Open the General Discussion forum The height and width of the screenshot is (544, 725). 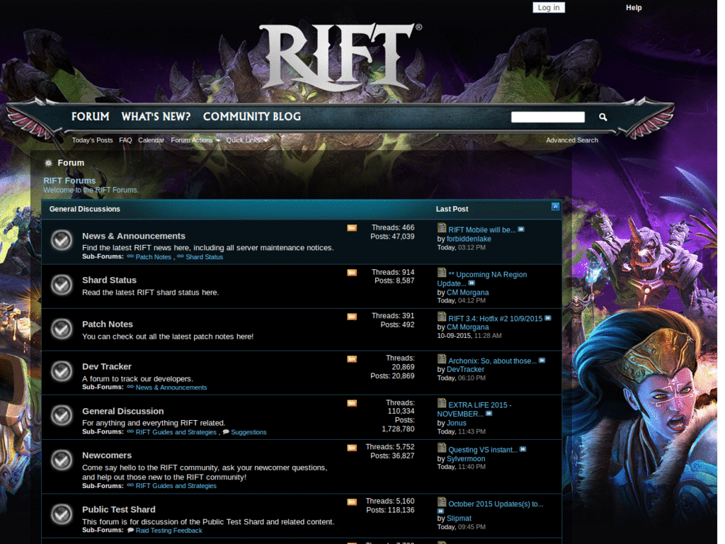(123, 412)
